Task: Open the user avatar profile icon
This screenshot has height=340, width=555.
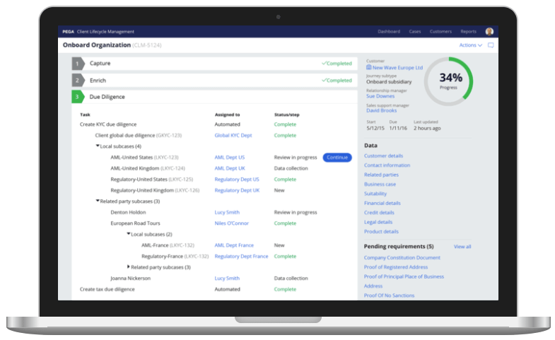Action: (489, 32)
